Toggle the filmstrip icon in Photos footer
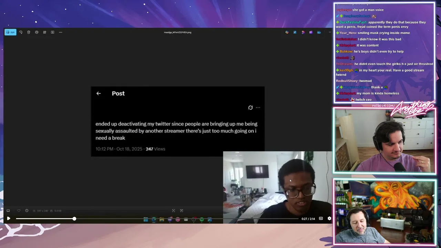 coord(8,210)
